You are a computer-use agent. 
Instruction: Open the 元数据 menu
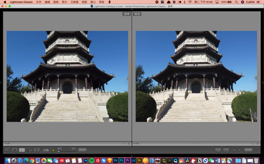click(75, 2)
